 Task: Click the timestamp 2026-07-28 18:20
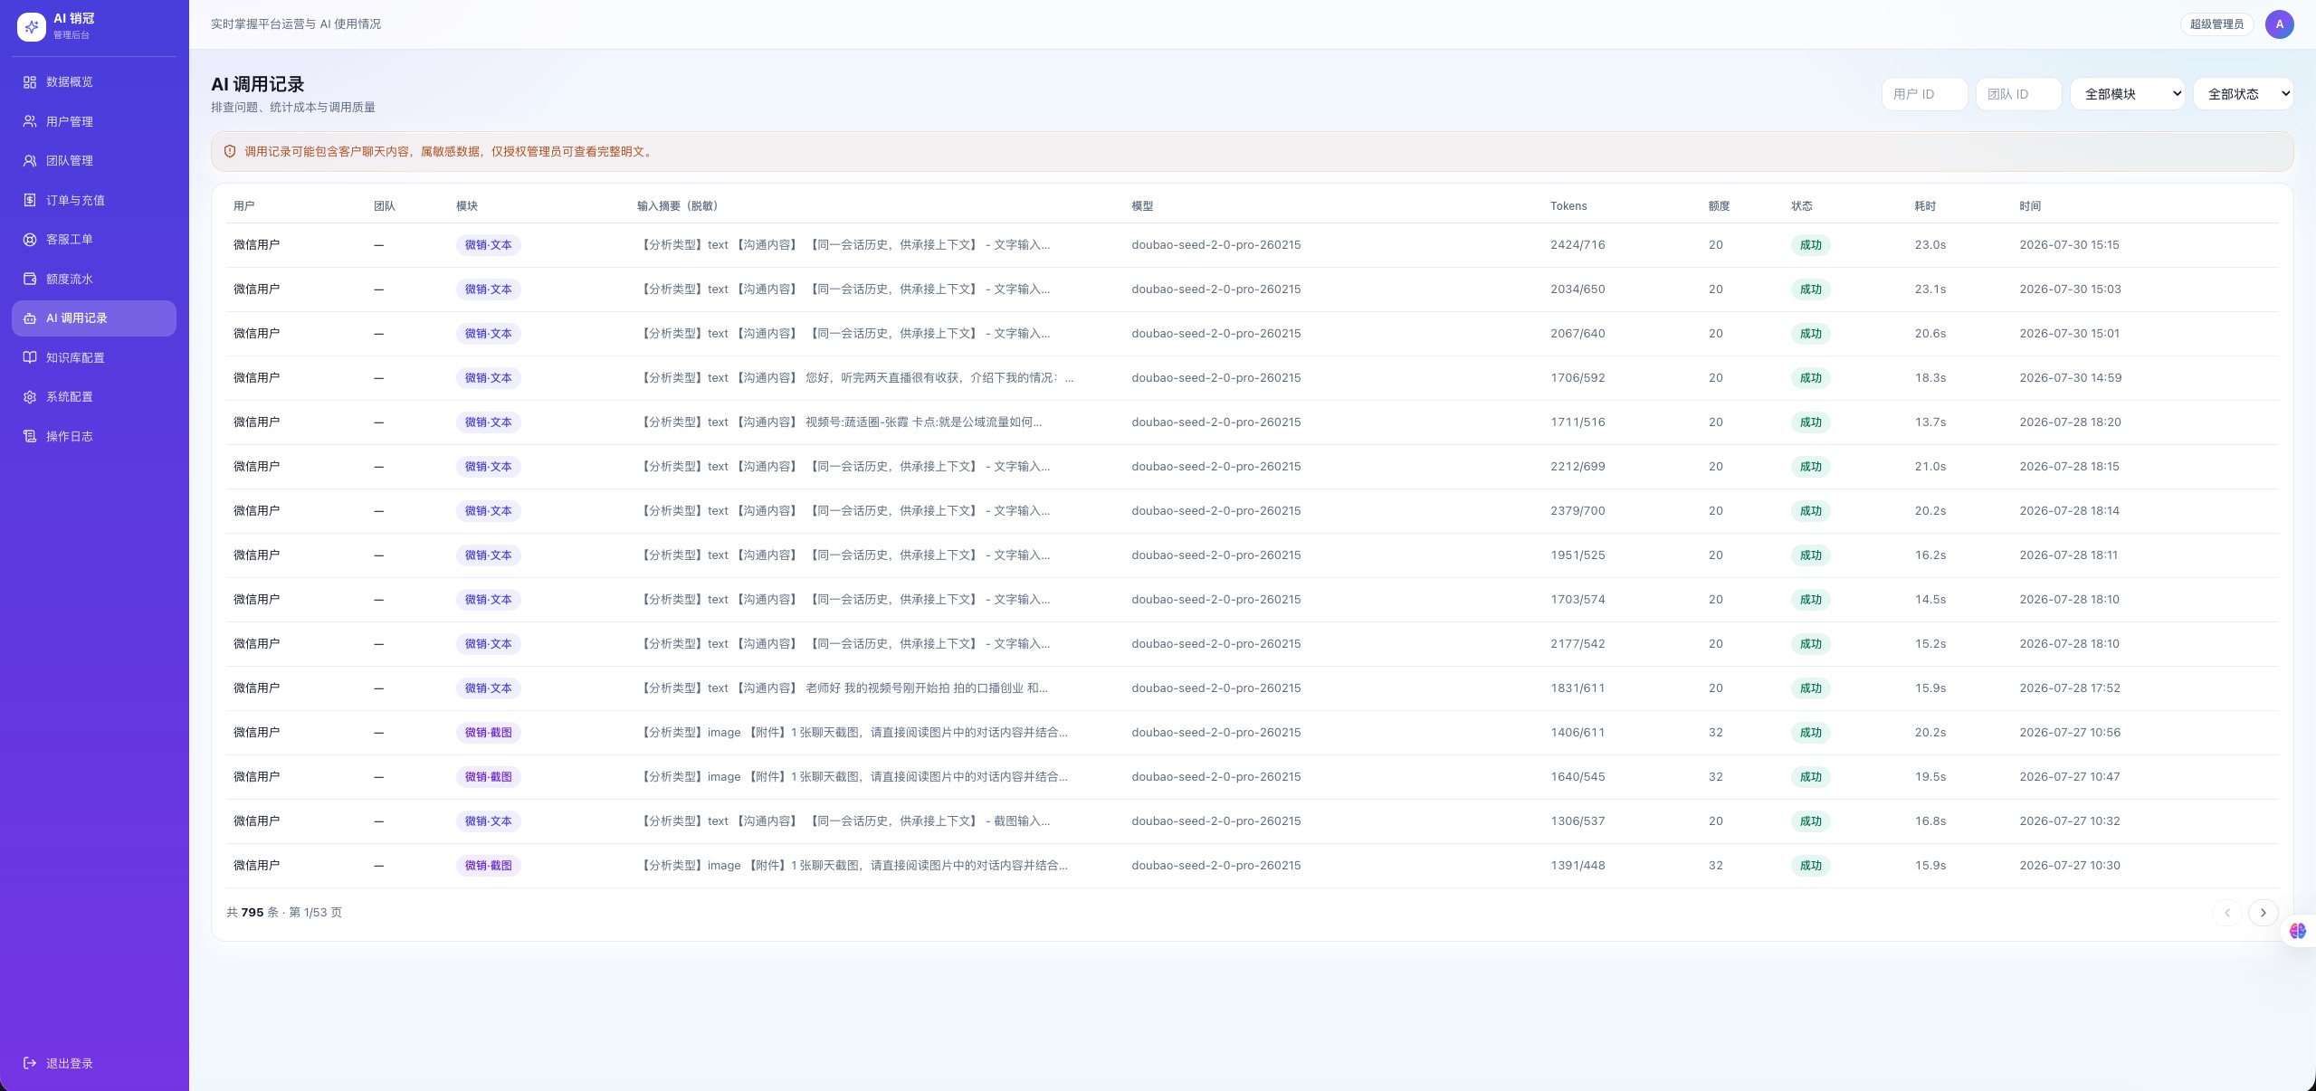pyautogui.click(x=2070, y=422)
